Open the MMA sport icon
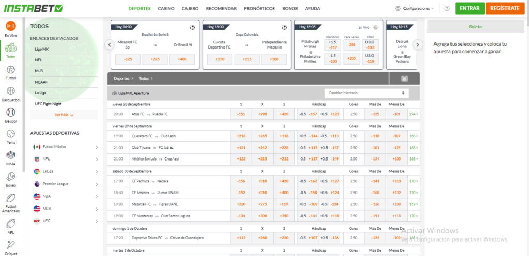 tap(11, 155)
